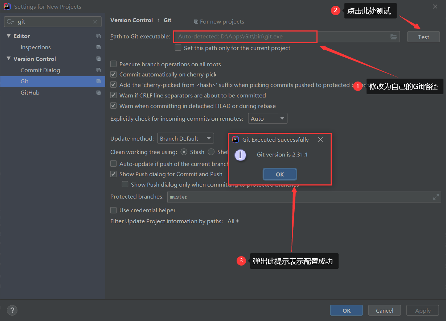Click the Apply button

pos(423,310)
